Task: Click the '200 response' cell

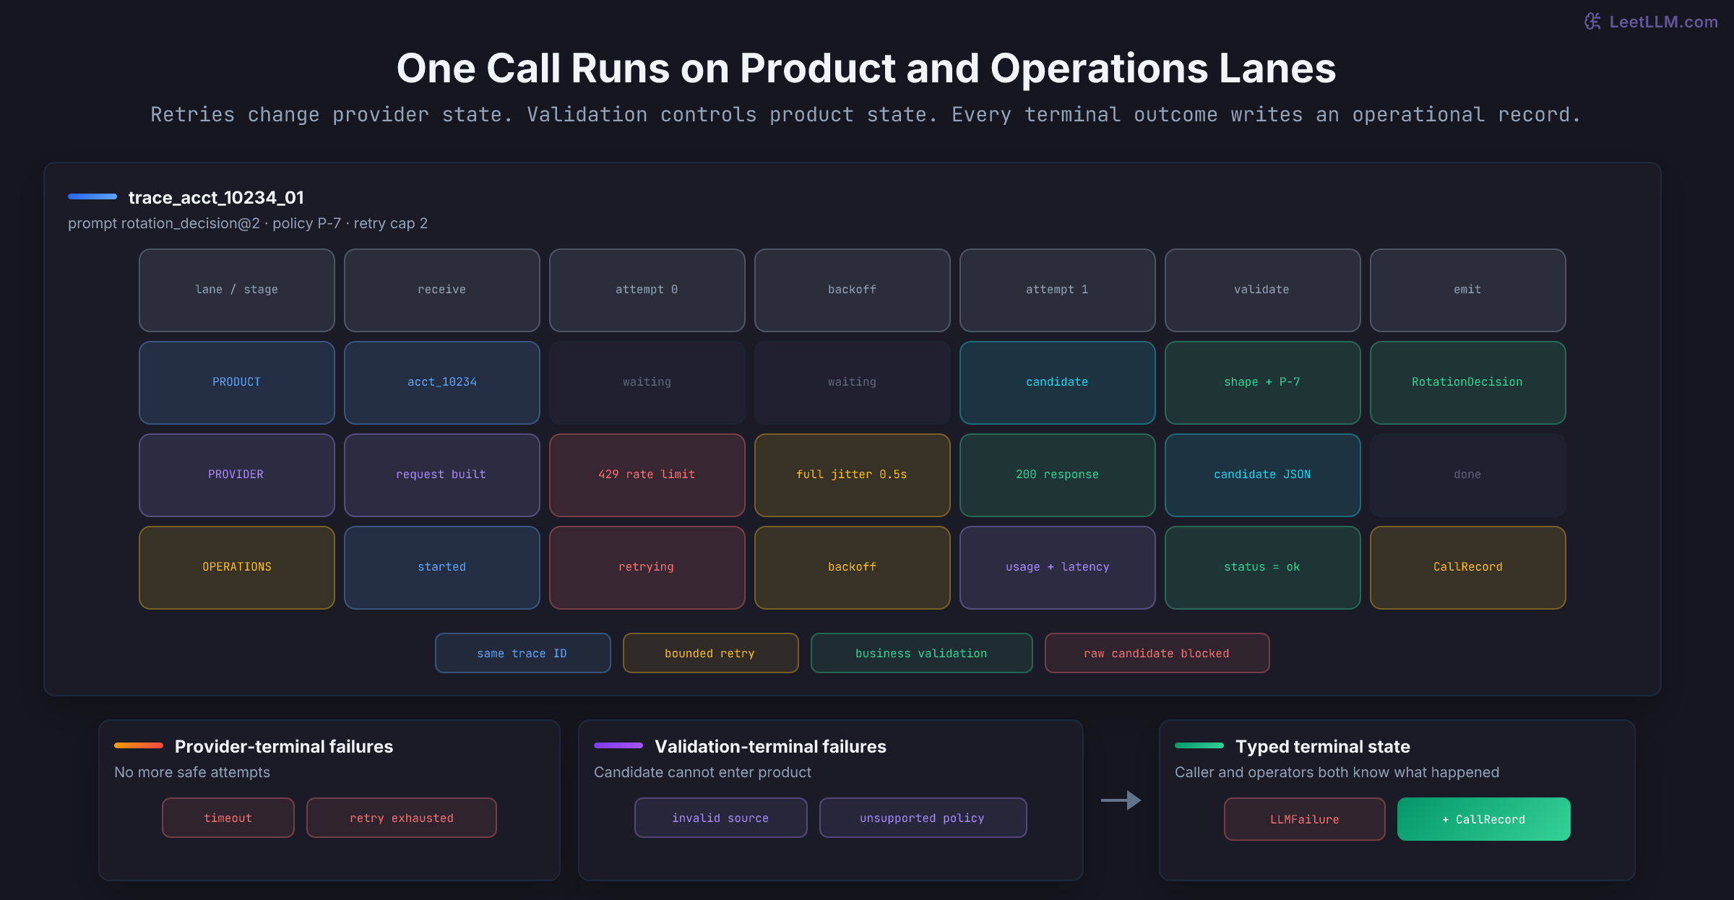Action: (1058, 475)
